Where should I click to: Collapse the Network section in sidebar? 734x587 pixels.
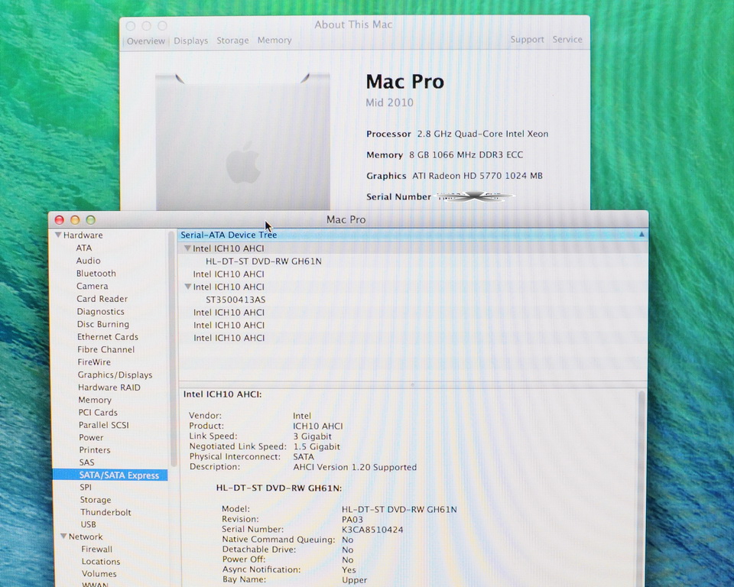pyautogui.click(x=63, y=537)
